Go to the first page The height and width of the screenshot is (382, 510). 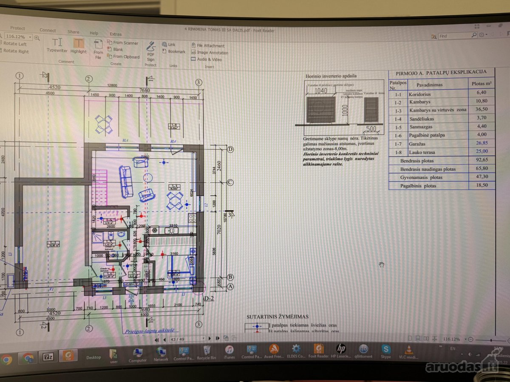[157, 340]
